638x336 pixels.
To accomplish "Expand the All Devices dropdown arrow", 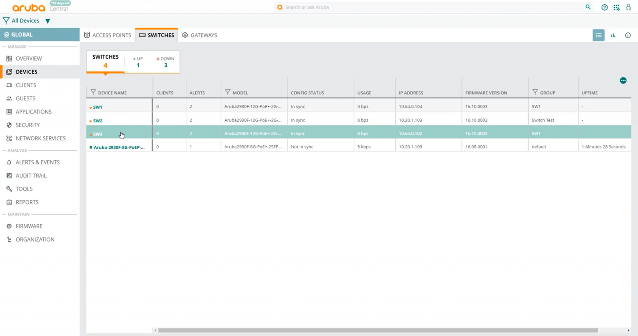I will 48,21.
